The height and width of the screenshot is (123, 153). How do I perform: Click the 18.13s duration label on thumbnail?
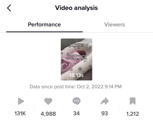click(x=76, y=75)
